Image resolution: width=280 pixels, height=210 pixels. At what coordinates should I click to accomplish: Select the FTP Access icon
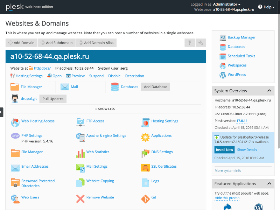click(80, 121)
